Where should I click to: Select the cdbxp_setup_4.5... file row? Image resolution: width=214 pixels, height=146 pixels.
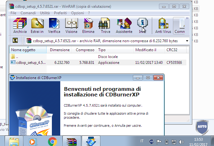(x=98, y=63)
